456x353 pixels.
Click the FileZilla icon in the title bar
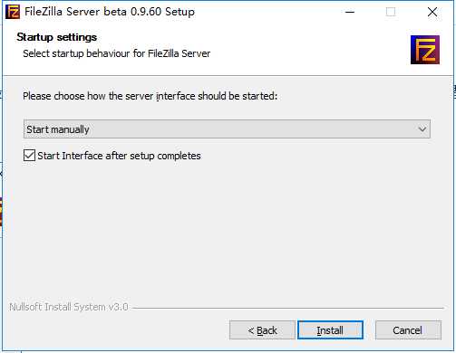point(13,12)
